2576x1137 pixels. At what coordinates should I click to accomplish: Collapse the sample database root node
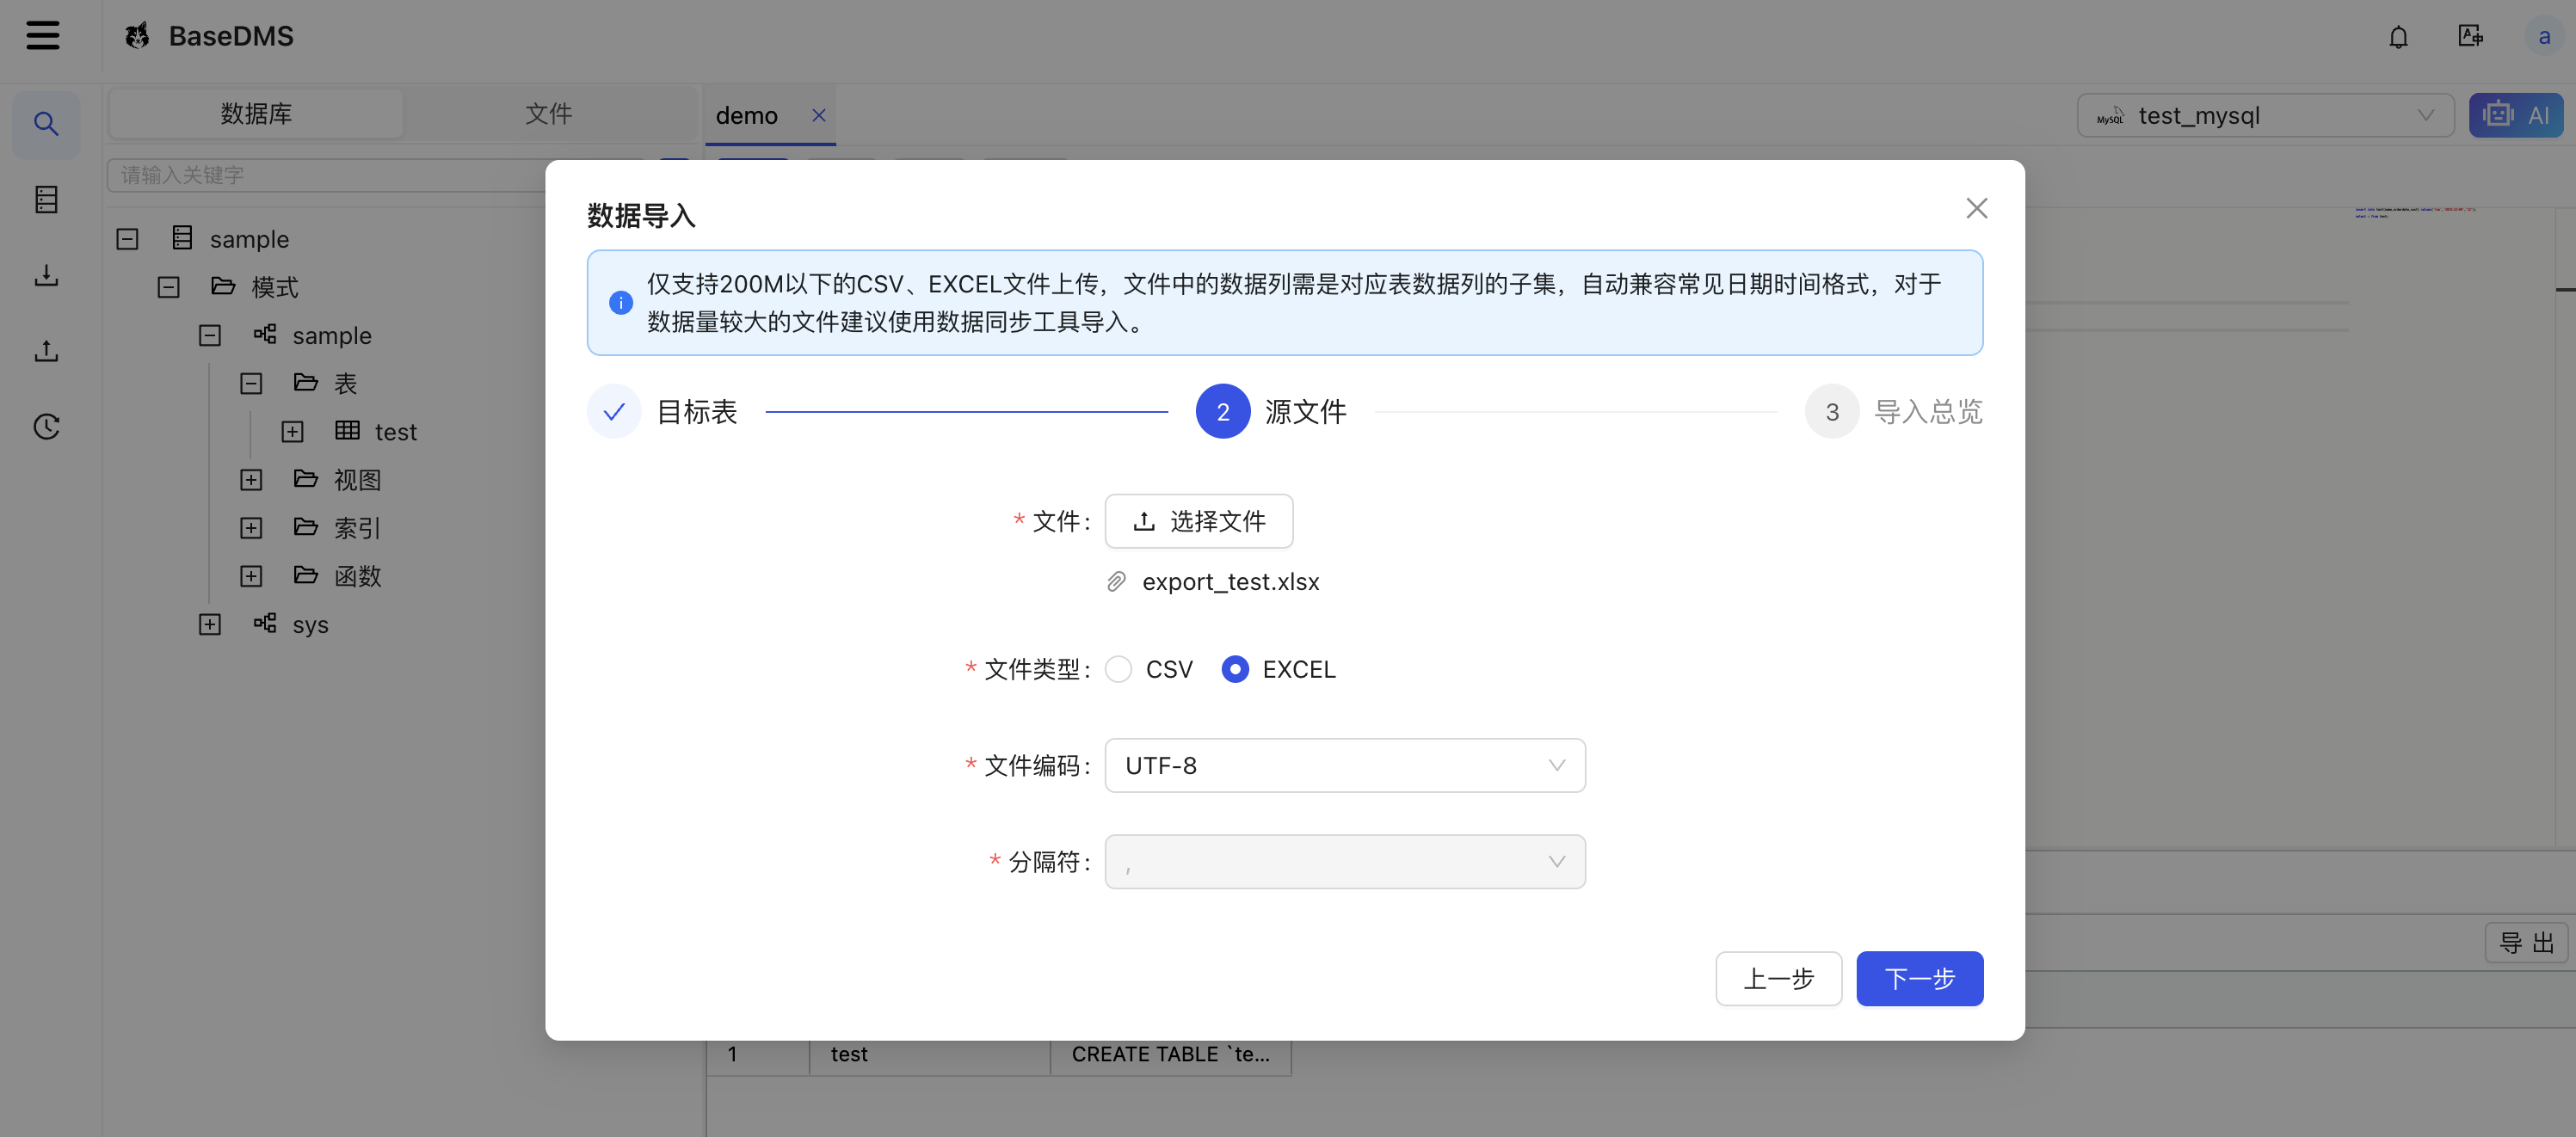[x=127, y=239]
